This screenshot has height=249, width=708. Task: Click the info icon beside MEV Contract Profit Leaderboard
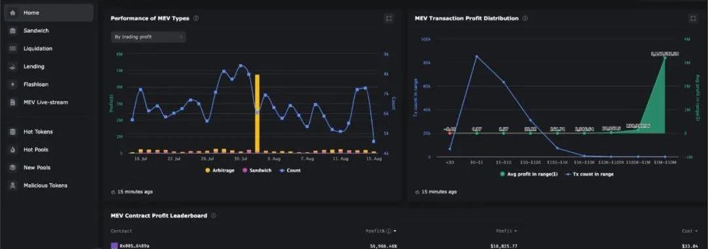[214, 216]
